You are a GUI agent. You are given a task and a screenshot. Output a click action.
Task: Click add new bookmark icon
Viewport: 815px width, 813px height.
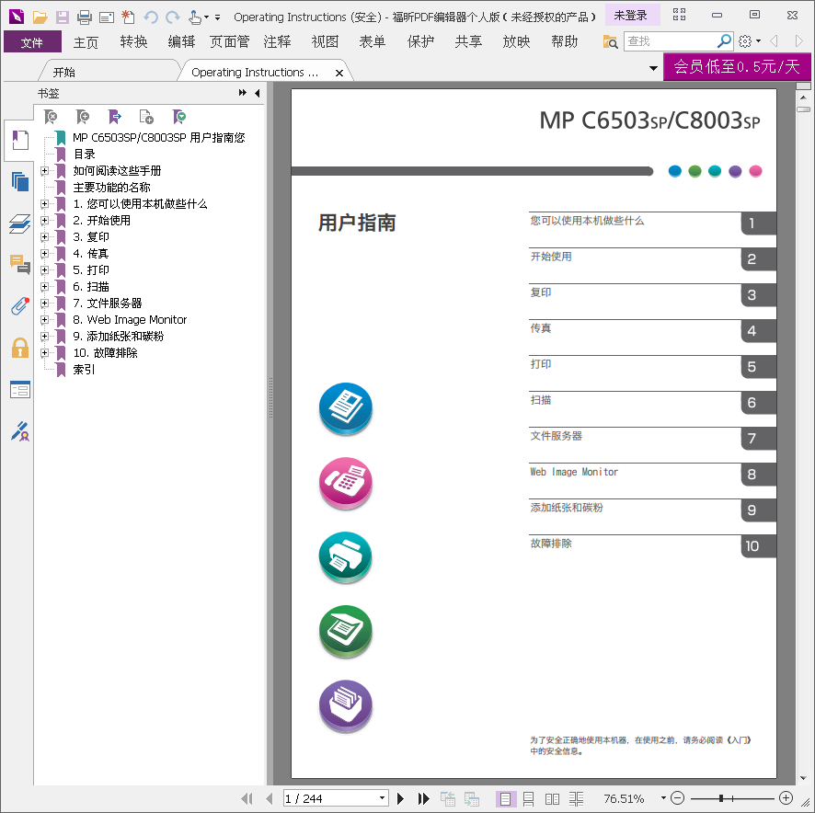click(x=82, y=117)
